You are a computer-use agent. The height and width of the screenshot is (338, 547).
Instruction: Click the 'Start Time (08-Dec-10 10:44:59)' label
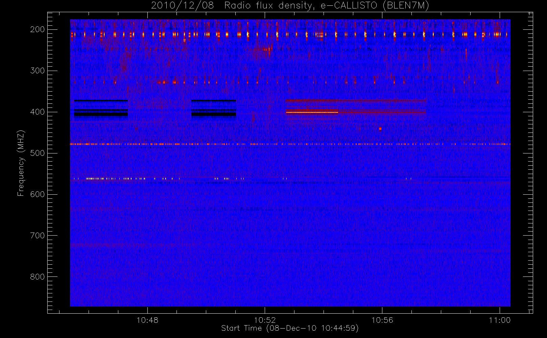click(290, 328)
